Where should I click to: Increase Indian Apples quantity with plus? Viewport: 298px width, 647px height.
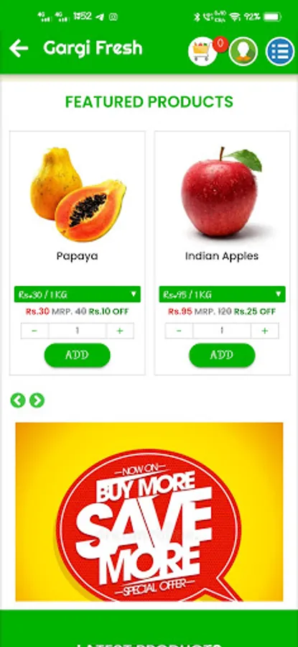(x=265, y=331)
